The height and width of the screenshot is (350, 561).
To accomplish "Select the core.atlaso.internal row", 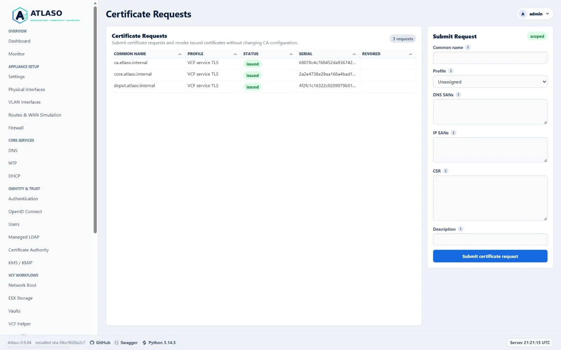I will [x=264, y=75].
